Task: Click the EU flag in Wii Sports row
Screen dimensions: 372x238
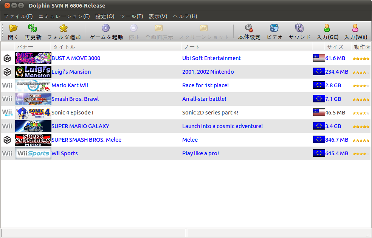Action: tap(319, 153)
